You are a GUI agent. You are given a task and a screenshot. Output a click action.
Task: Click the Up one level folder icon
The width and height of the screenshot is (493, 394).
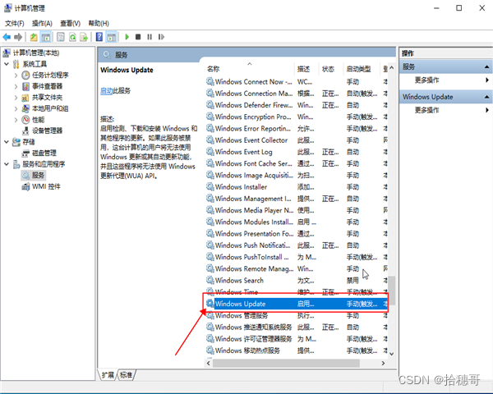pyautogui.click(x=34, y=37)
